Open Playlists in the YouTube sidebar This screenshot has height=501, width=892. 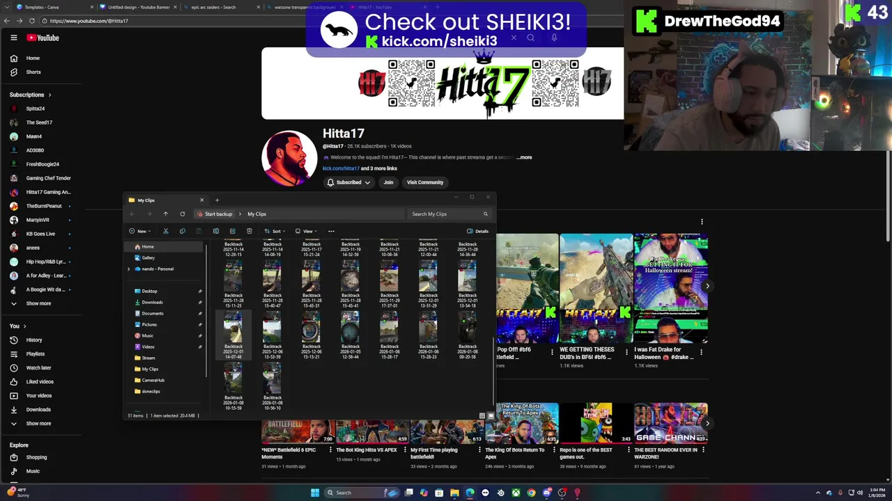point(35,354)
